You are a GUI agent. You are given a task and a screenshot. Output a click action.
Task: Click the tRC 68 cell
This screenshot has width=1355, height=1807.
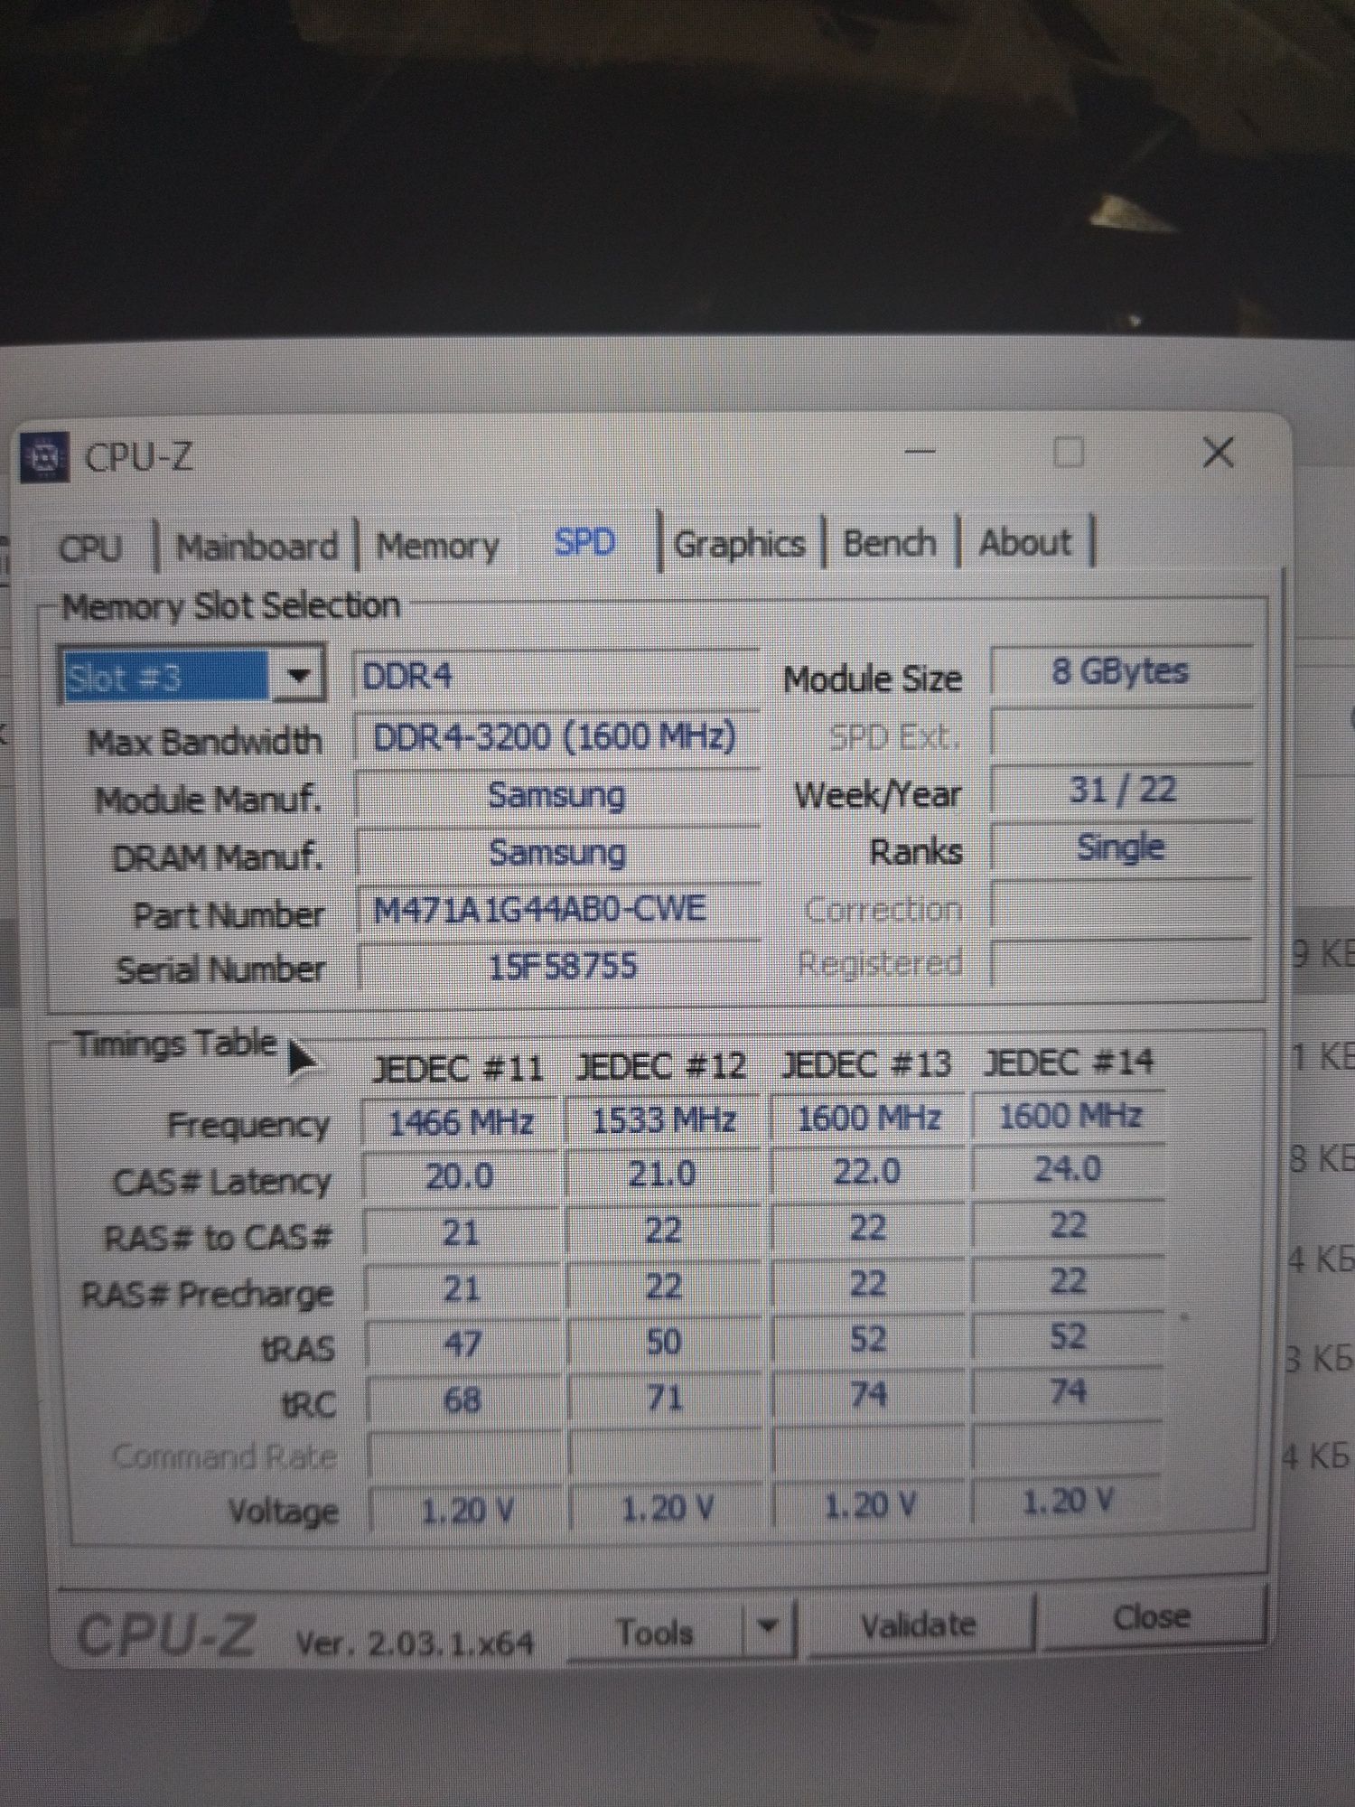(x=463, y=1400)
